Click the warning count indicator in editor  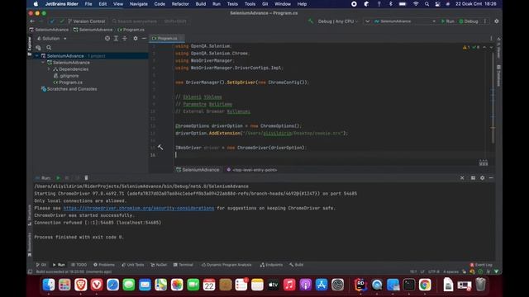(x=466, y=47)
